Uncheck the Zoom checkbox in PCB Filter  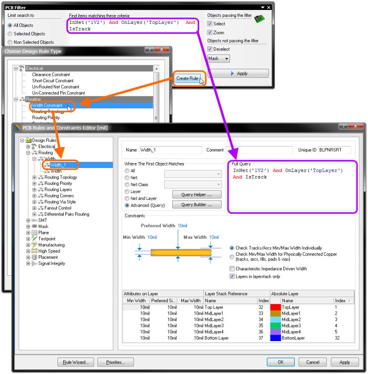tap(210, 33)
